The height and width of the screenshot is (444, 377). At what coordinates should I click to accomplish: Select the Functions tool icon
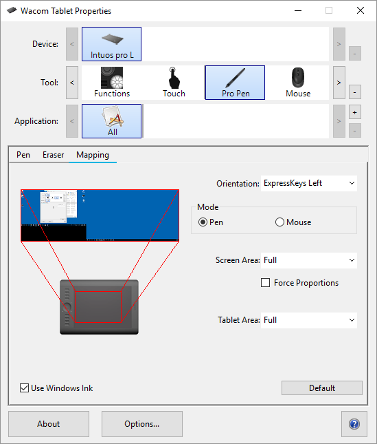(x=112, y=83)
